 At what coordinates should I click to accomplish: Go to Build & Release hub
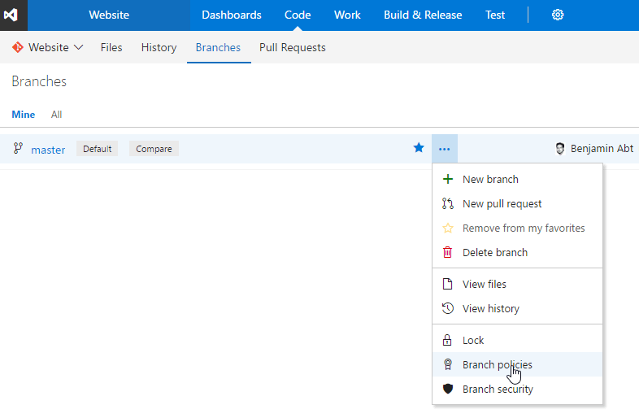point(422,15)
